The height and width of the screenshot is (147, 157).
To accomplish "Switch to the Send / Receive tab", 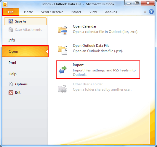I will tap(52, 12).
